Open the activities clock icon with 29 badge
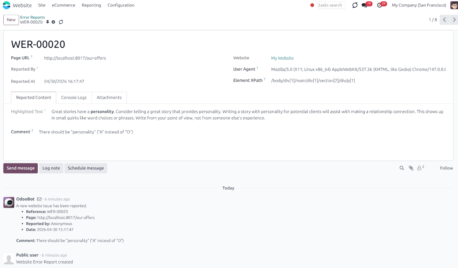The width and height of the screenshot is (458, 268). point(379,5)
